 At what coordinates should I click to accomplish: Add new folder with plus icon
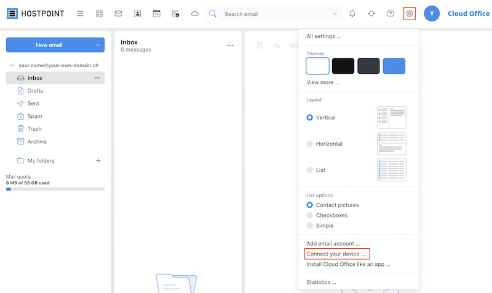tap(98, 160)
